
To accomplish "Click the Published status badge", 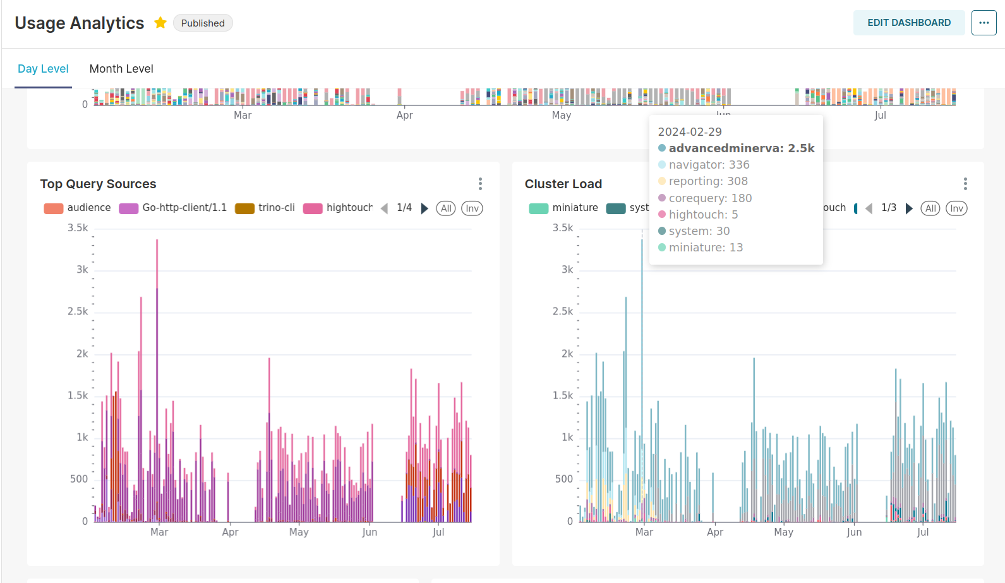I will [203, 23].
